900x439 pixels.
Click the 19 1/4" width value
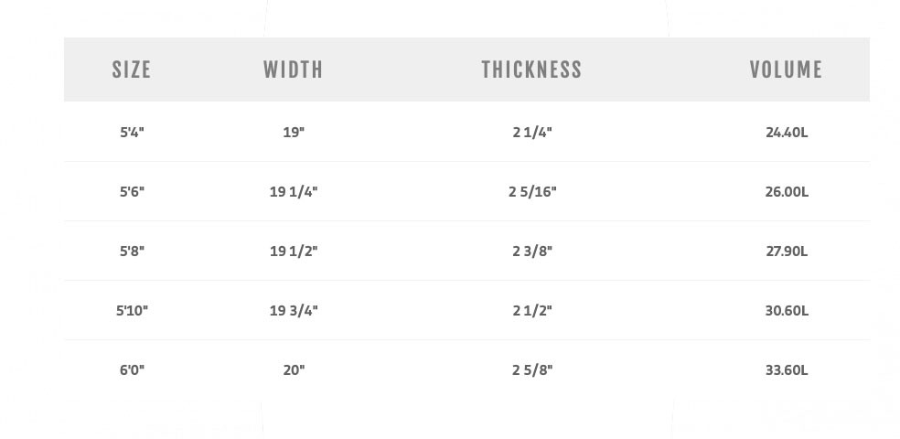click(294, 191)
